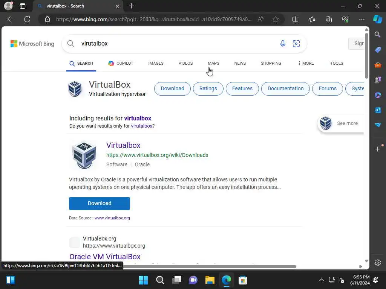Open sidebar settings gear
This screenshot has width=386, height=289.
coord(378,262)
